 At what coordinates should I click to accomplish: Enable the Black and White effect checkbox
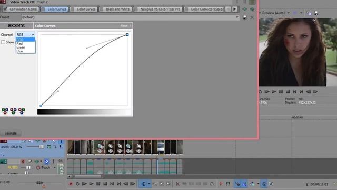[102, 9]
